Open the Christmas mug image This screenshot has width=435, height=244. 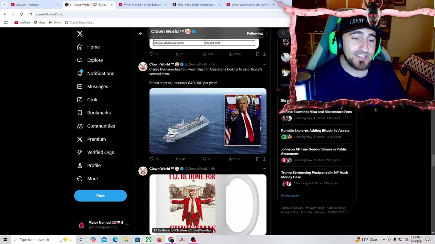208,204
